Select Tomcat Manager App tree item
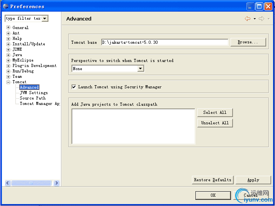This screenshot has height=206, width=275. [x=40, y=103]
